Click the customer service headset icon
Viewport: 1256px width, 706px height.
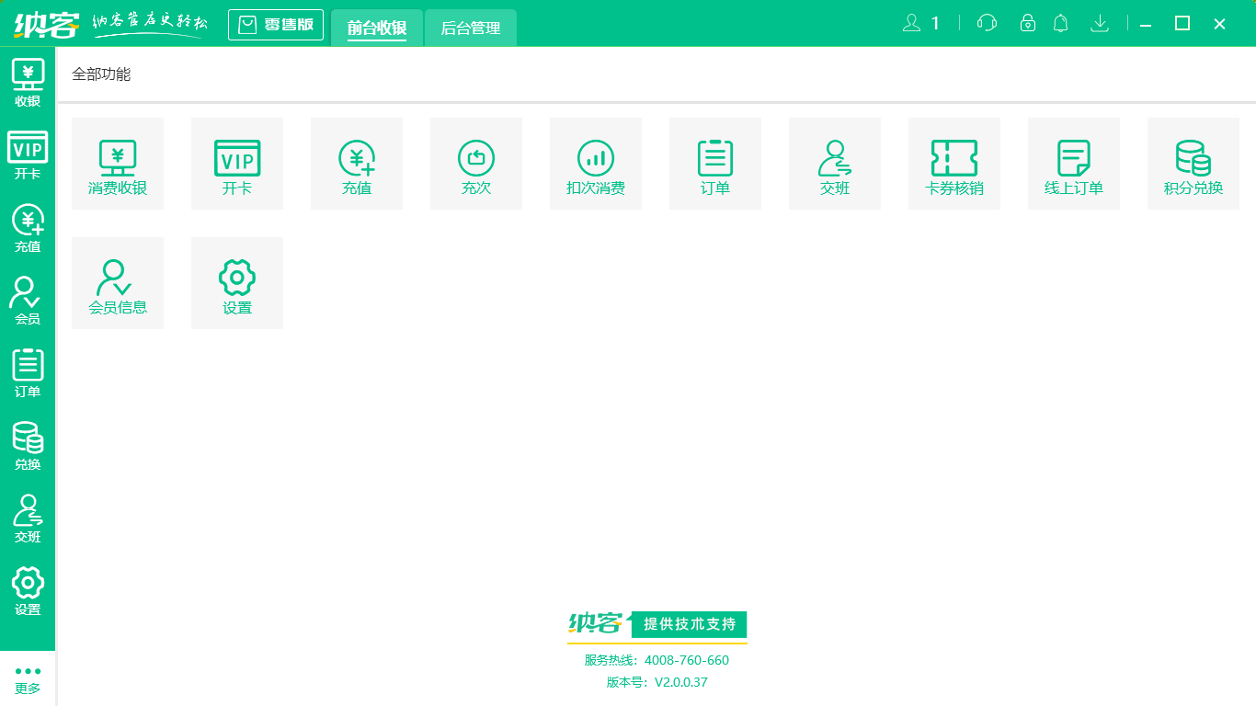pyautogui.click(x=987, y=23)
